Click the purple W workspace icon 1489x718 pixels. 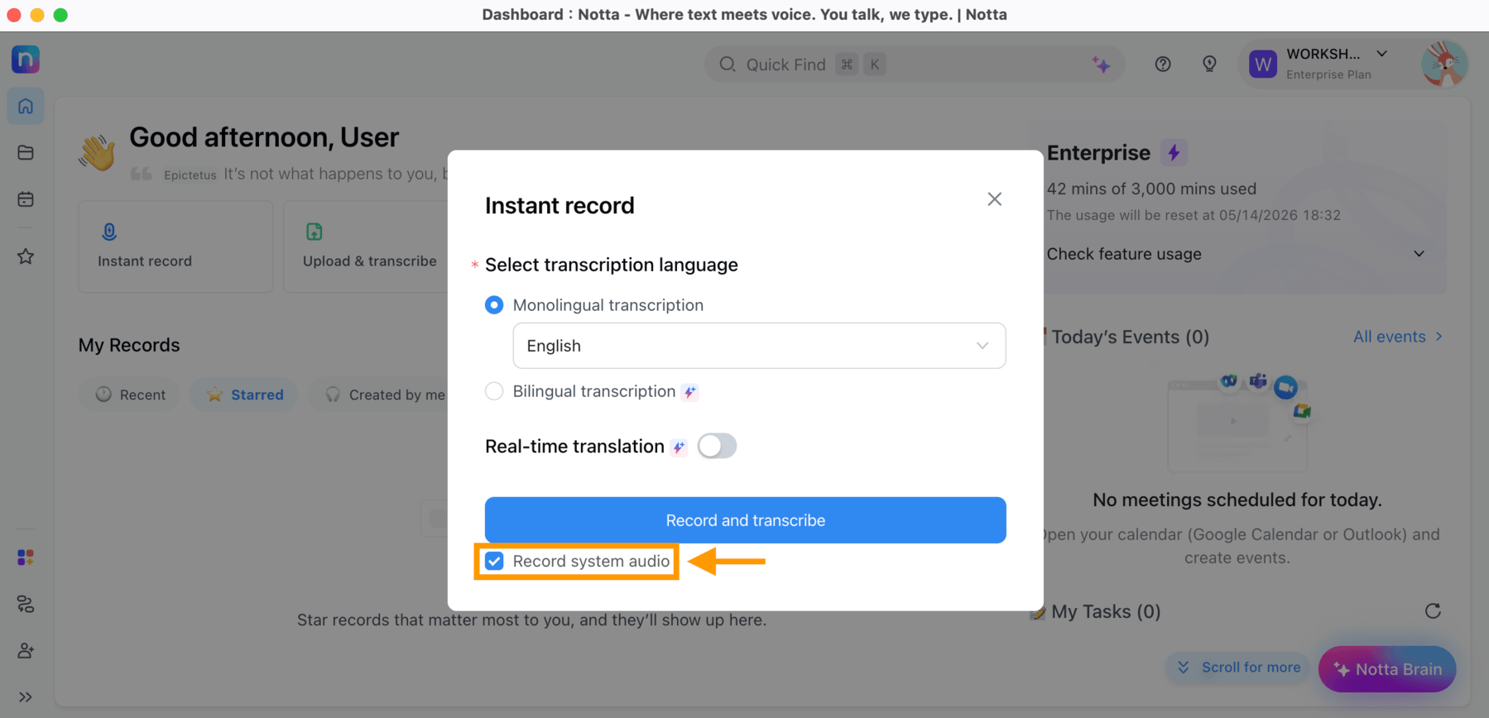1263,64
